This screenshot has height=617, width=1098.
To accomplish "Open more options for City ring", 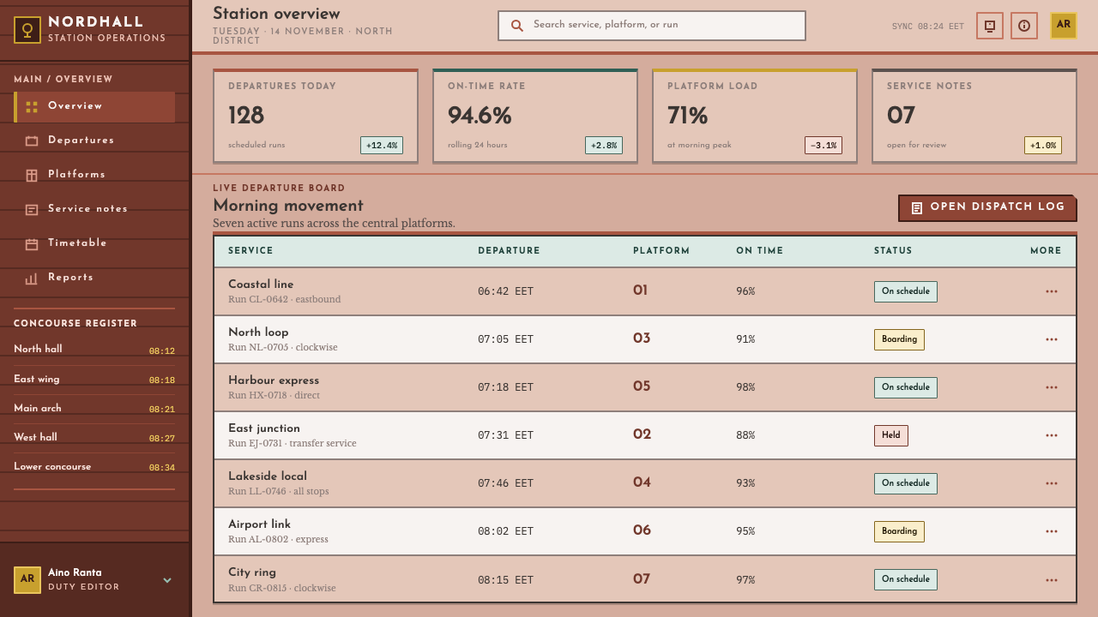I will click(1052, 579).
